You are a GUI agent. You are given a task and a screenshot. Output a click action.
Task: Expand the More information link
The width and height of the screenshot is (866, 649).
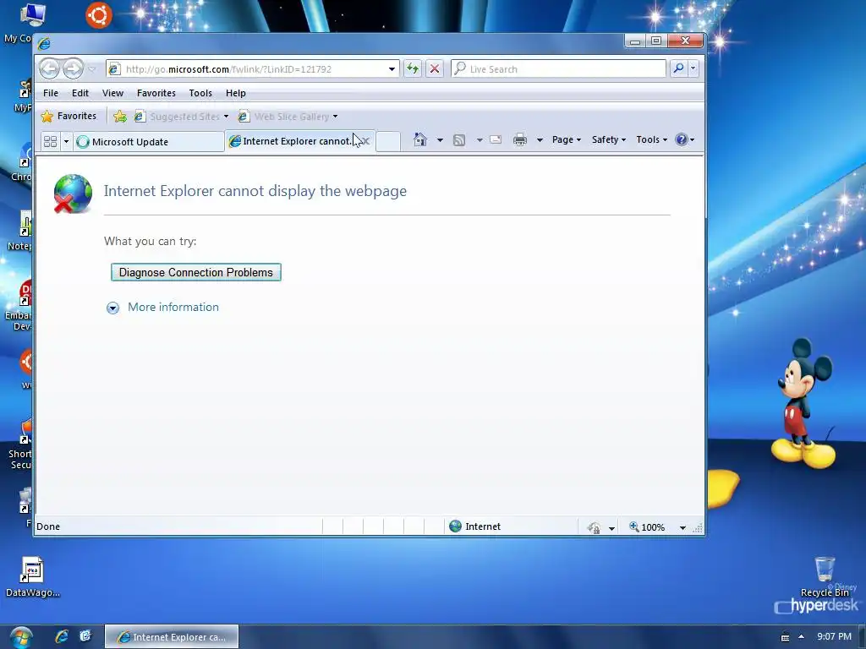click(173, 307)
